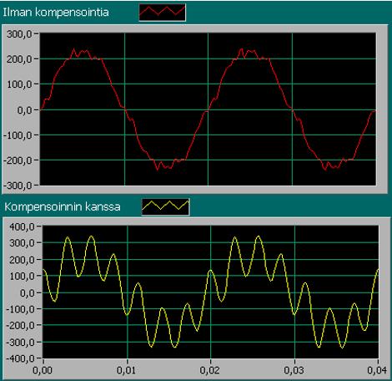
Task: Click the 100,0 label on upper graph
Action: pyautogui.click(x=19, y=84)
